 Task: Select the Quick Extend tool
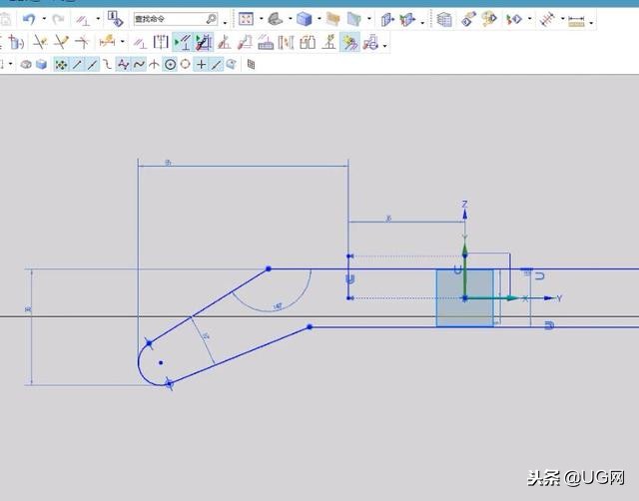coord(61,42)
